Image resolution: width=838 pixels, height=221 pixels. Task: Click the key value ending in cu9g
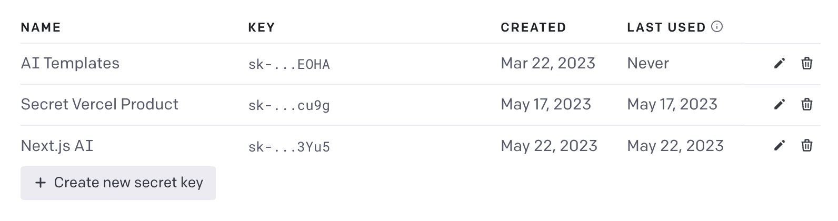coord(289,106)
